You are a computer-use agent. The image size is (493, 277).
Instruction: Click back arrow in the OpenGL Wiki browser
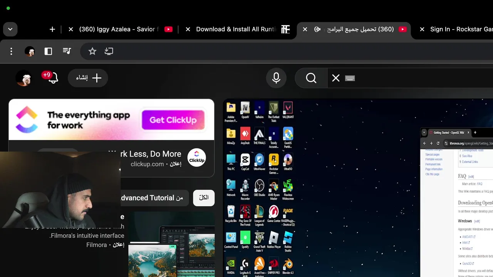tap(425, 143)
